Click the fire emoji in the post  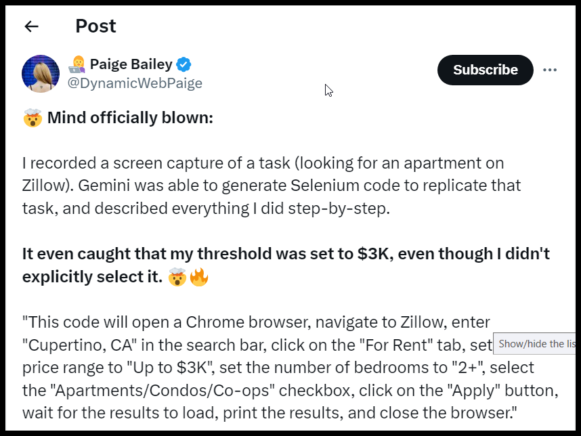point(199,278)
